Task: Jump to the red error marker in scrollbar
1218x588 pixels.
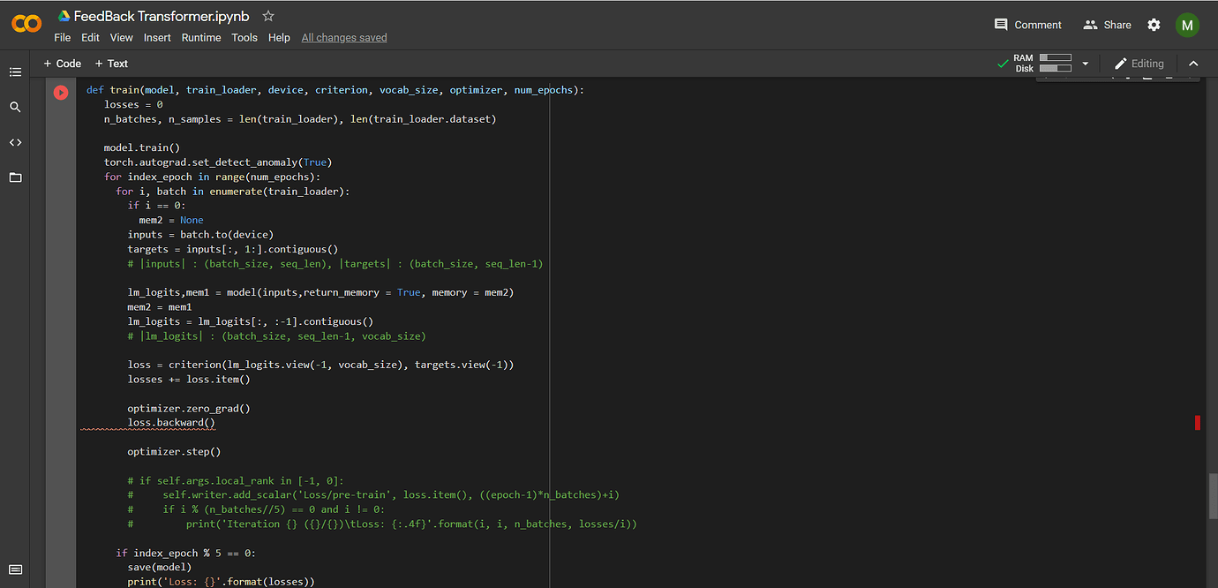Action: pyautogui.click(x=1197, y=423)
